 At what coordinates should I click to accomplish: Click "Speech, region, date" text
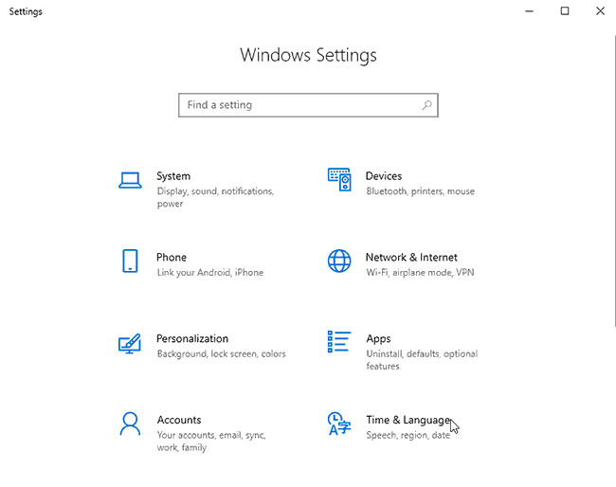pos(408,435)
